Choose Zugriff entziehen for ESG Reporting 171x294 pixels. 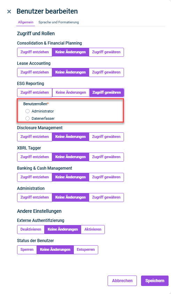(34, 93)
